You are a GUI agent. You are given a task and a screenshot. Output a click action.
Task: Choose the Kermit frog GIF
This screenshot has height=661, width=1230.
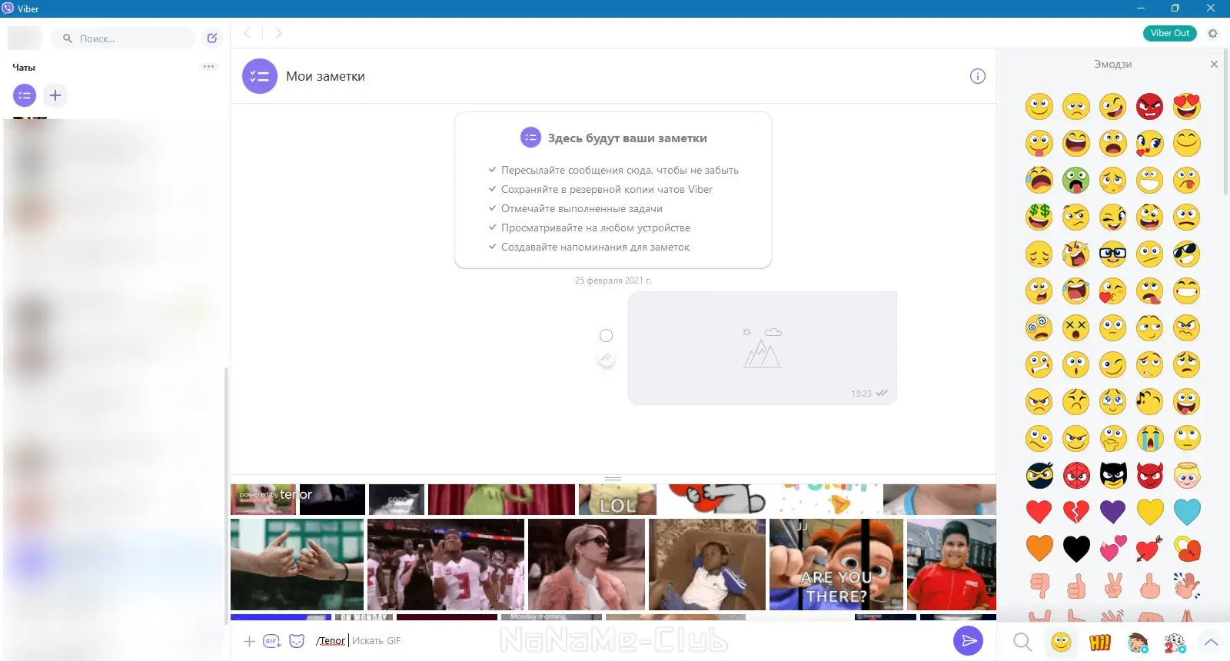point(501,500)
